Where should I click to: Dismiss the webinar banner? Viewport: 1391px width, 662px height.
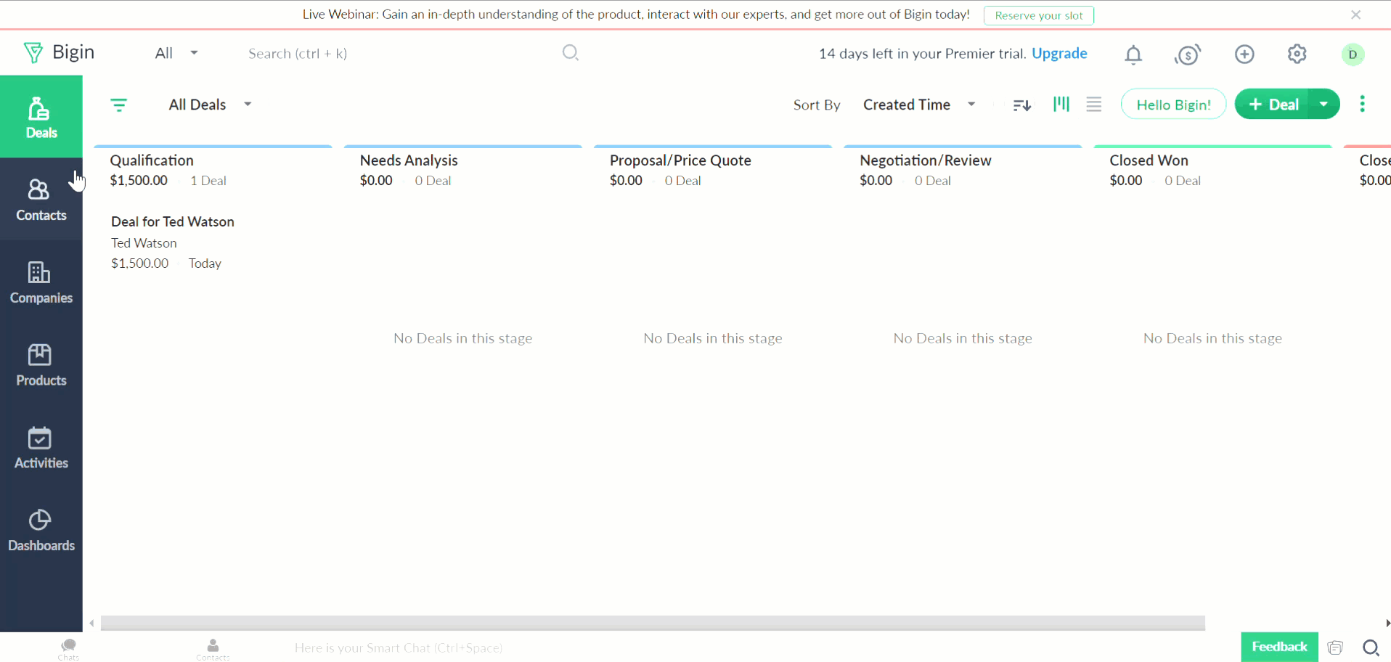[1355, 15]
